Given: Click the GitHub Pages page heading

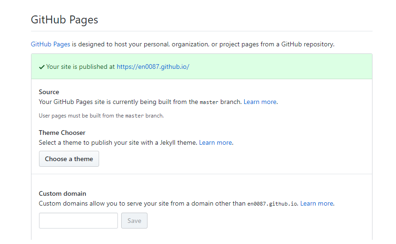Looking at the screenshot, I should pos(64,20).
